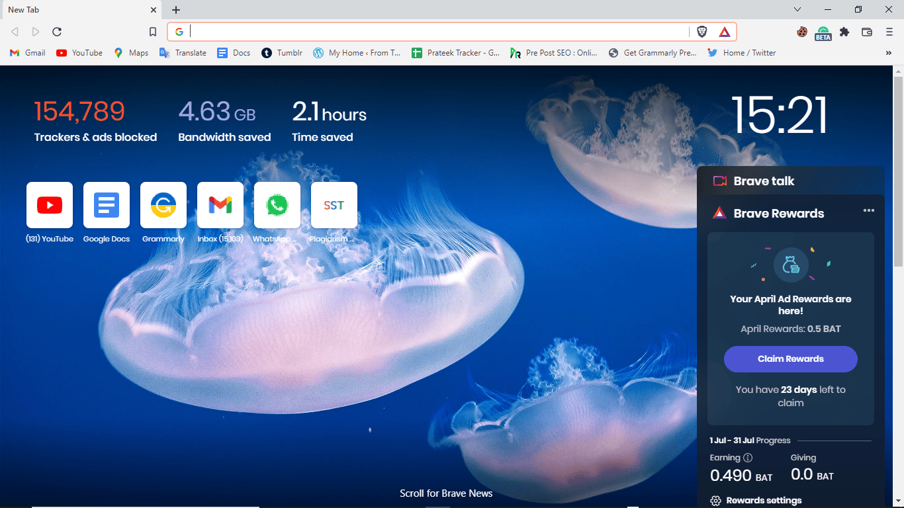Open the Extensions puzzle-piece menu

coord(844,32)
